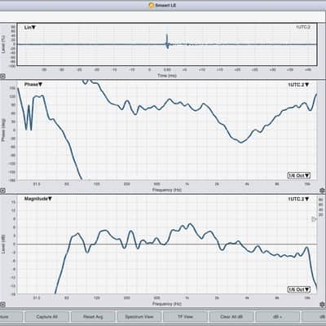Screen dimensions: 326x326
Task: Click the settings gear beside the Phase plot
Action: coord(323,190)
